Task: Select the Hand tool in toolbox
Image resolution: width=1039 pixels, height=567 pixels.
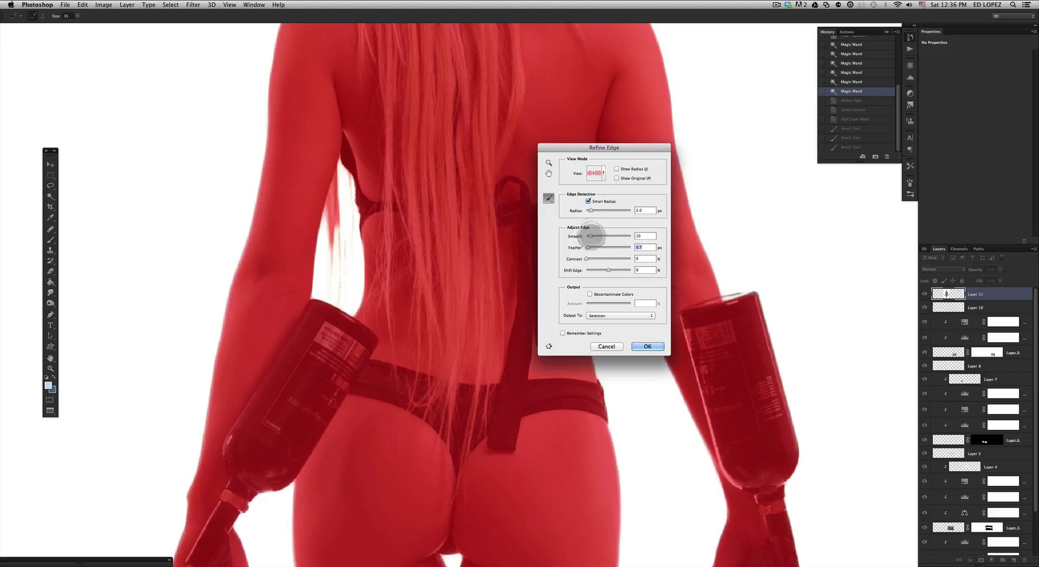Action: click(x=50, y=358)
